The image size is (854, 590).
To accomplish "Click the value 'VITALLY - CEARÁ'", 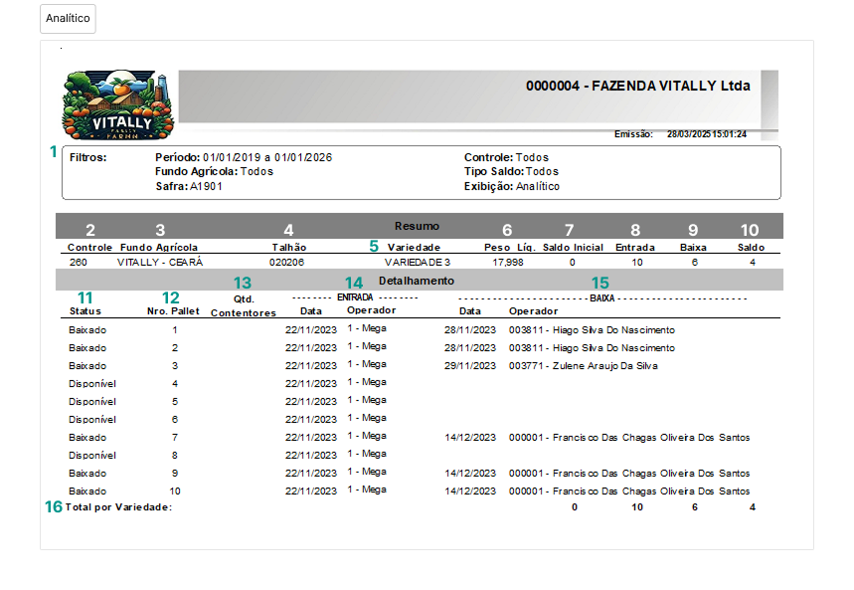I will tap(160, 263).
